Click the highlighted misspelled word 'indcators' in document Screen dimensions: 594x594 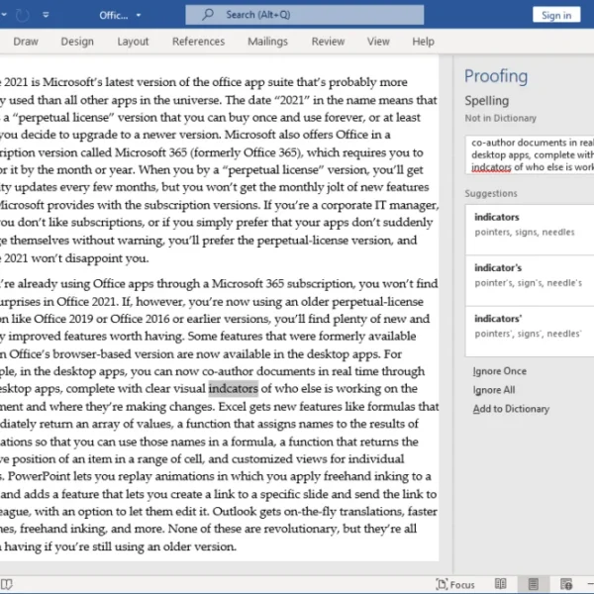[x=234, y=389]
